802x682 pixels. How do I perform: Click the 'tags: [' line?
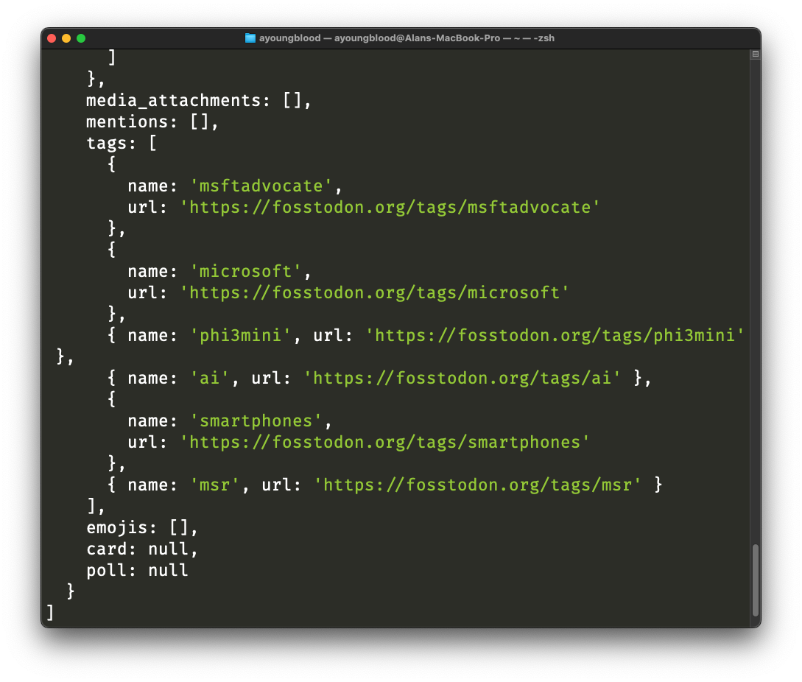click(x=122, y=144)
